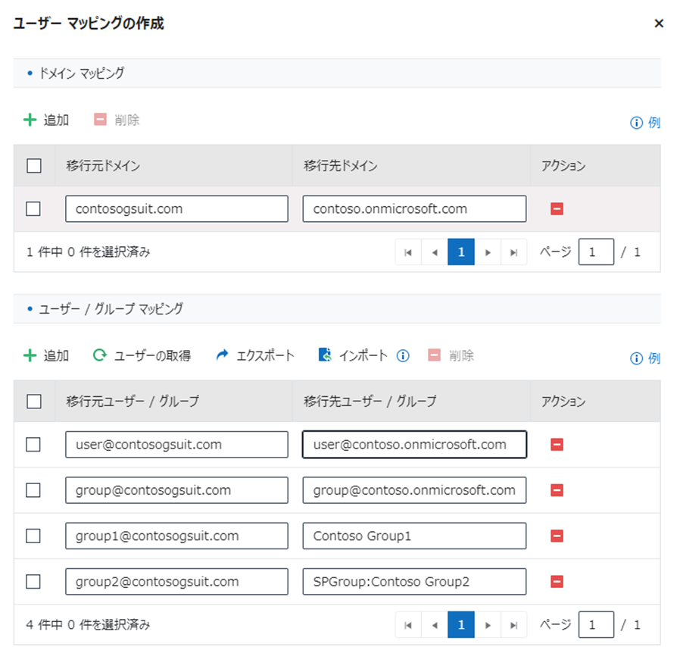Edit the source field group1@contosogsuit.com
Image resolution: width=677 pixels, height=647 pixels.
[x=176, y=536]
